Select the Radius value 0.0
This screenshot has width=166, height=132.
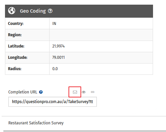click(x=55, y=69)
